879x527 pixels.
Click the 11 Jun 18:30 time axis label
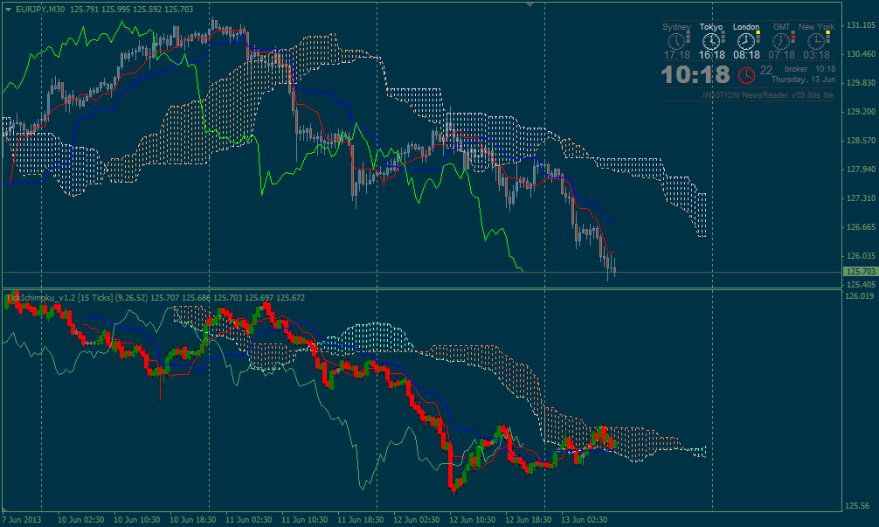pos(361,520)
